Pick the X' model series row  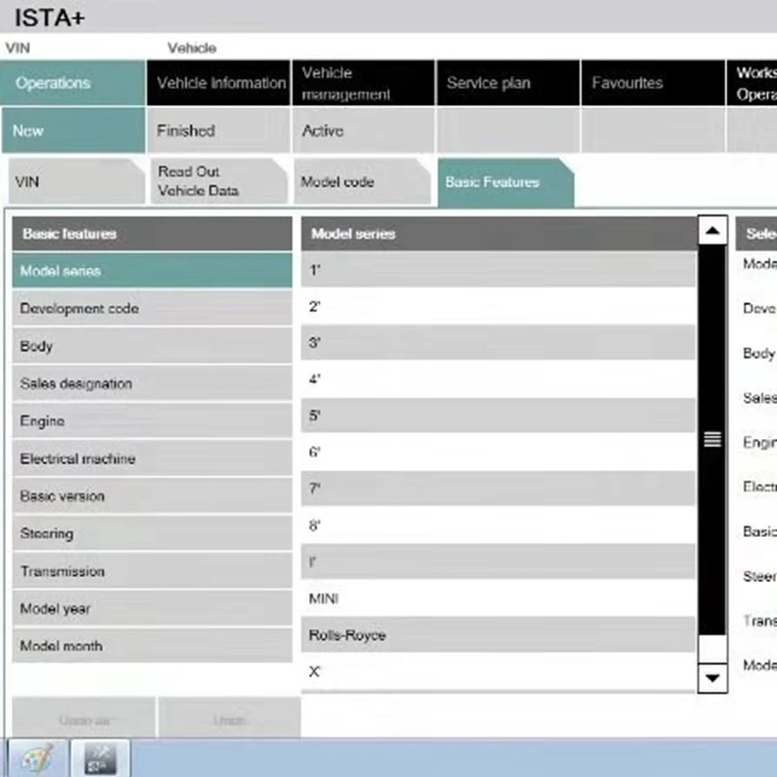coord(498,671)
